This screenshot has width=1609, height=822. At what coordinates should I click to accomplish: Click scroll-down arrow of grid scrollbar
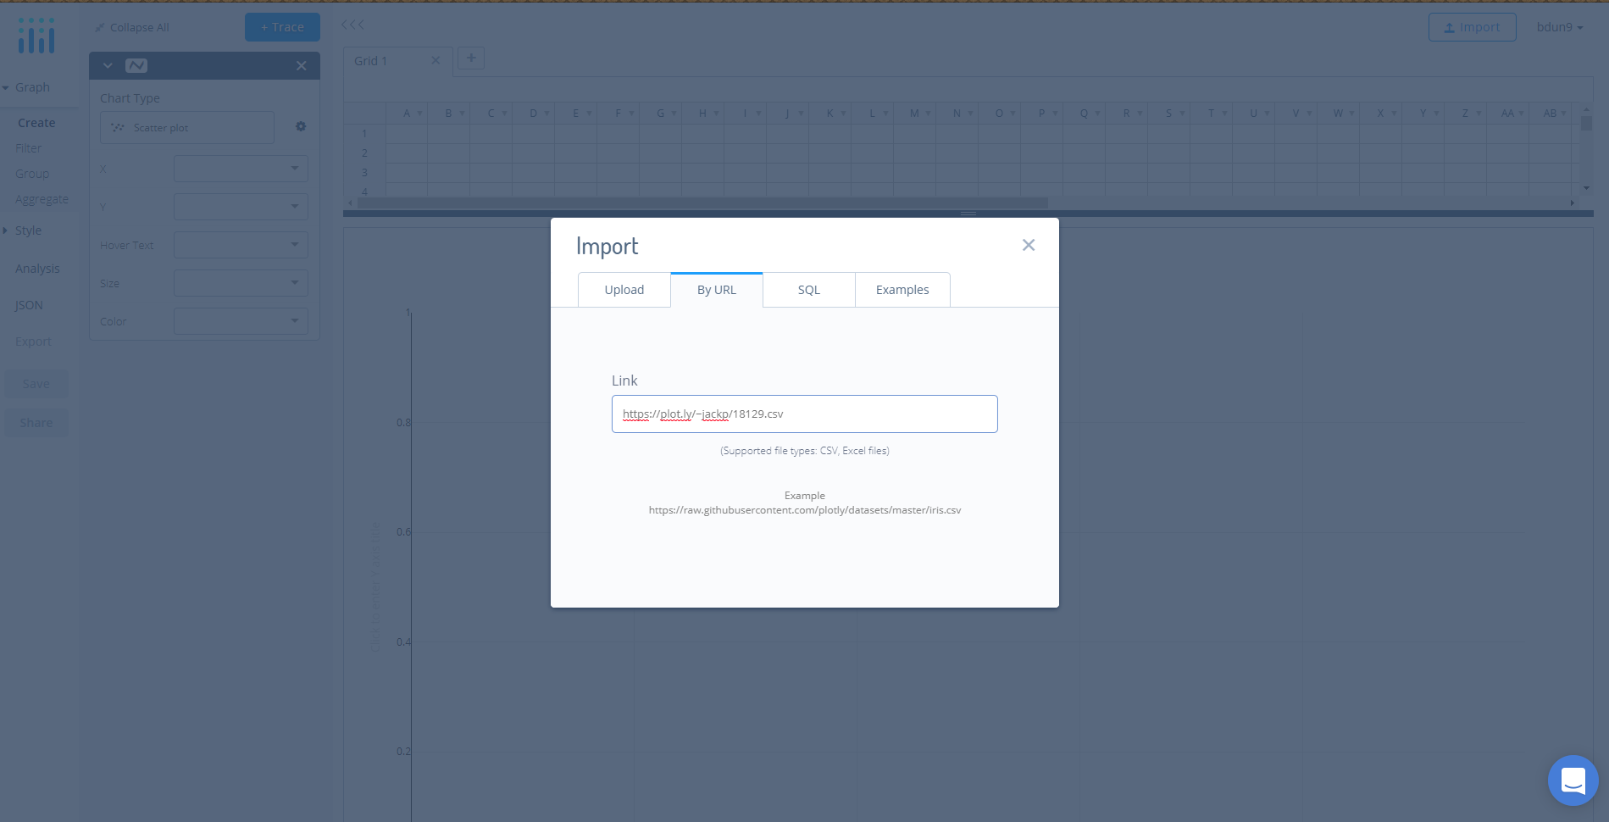pyautogui.click(x=1586, y=188)
